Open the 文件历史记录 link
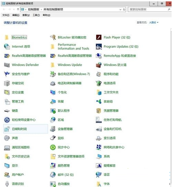 click(x=21, y=156)
